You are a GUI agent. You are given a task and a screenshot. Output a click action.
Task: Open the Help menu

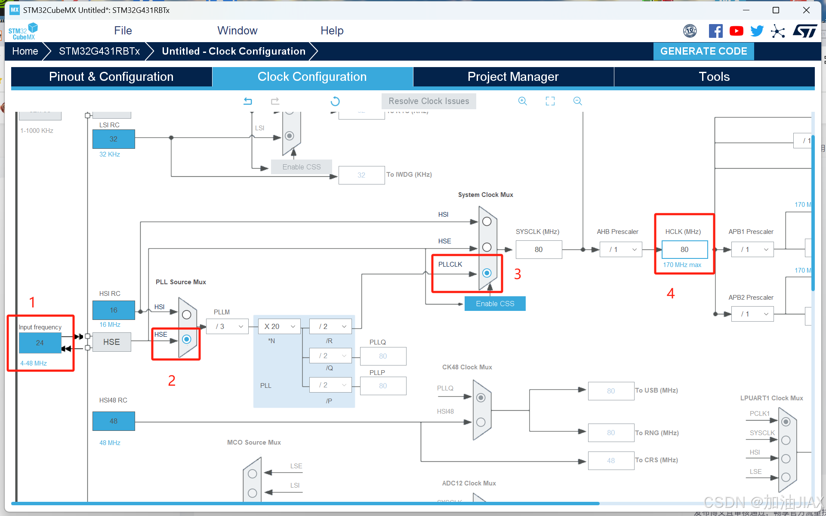click(x=332, y=31)
